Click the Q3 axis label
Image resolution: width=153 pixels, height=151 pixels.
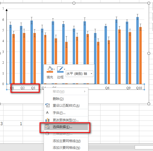tap(33, 88)
